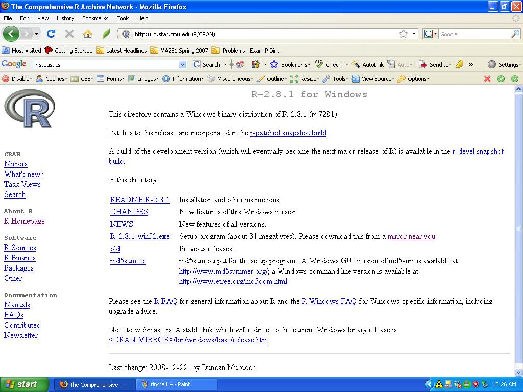Expand the URL history dropdown arrow
523x392 pixels.
tap(414, 34)
